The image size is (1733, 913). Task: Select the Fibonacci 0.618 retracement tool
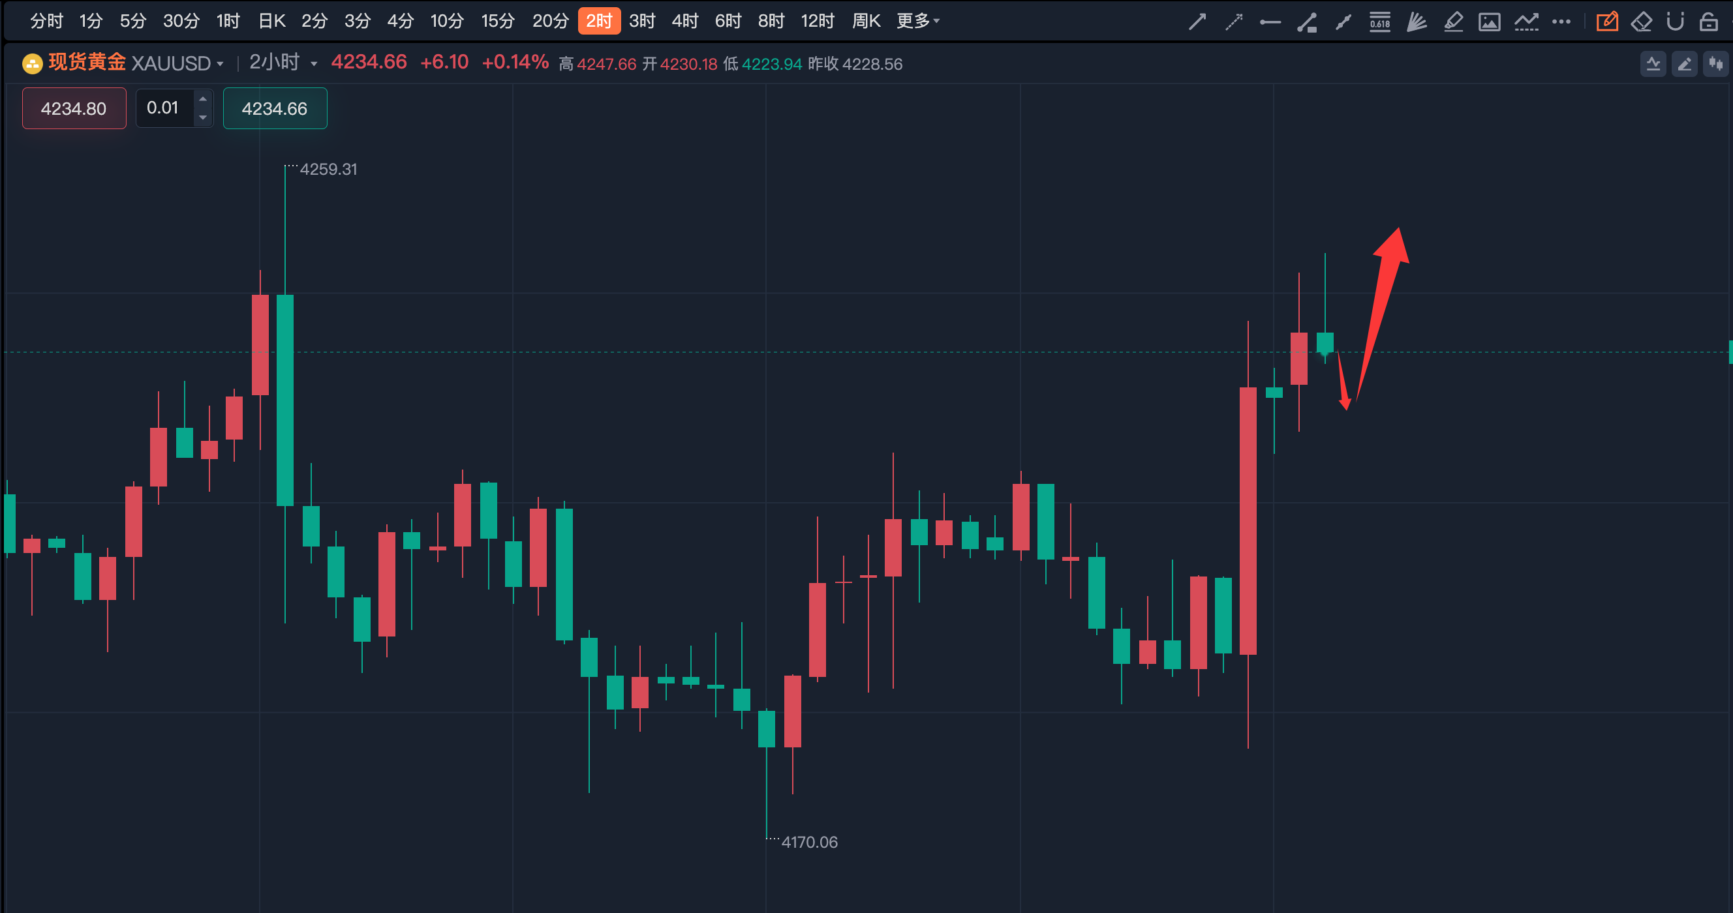pyautogui.click(x=1379, y=22)
